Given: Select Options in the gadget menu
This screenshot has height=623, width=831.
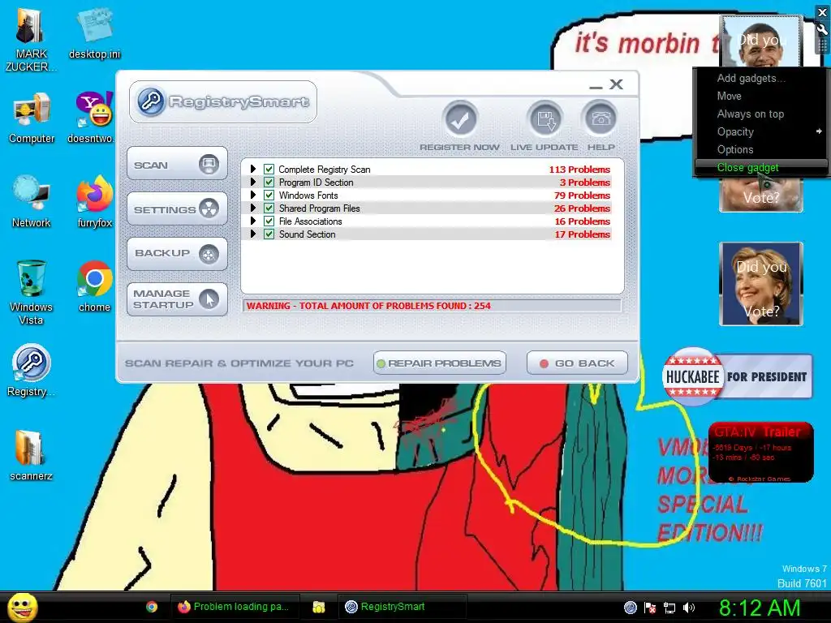Looking at the screenshot, I should coord(760,149).
